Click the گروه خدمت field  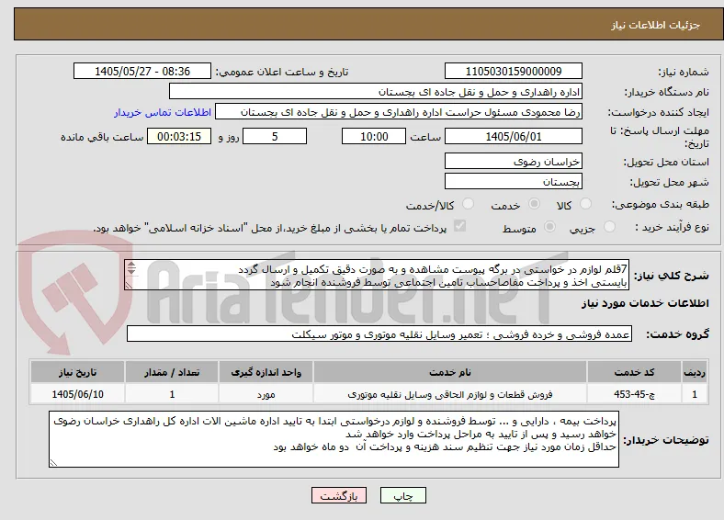point(379,333)
